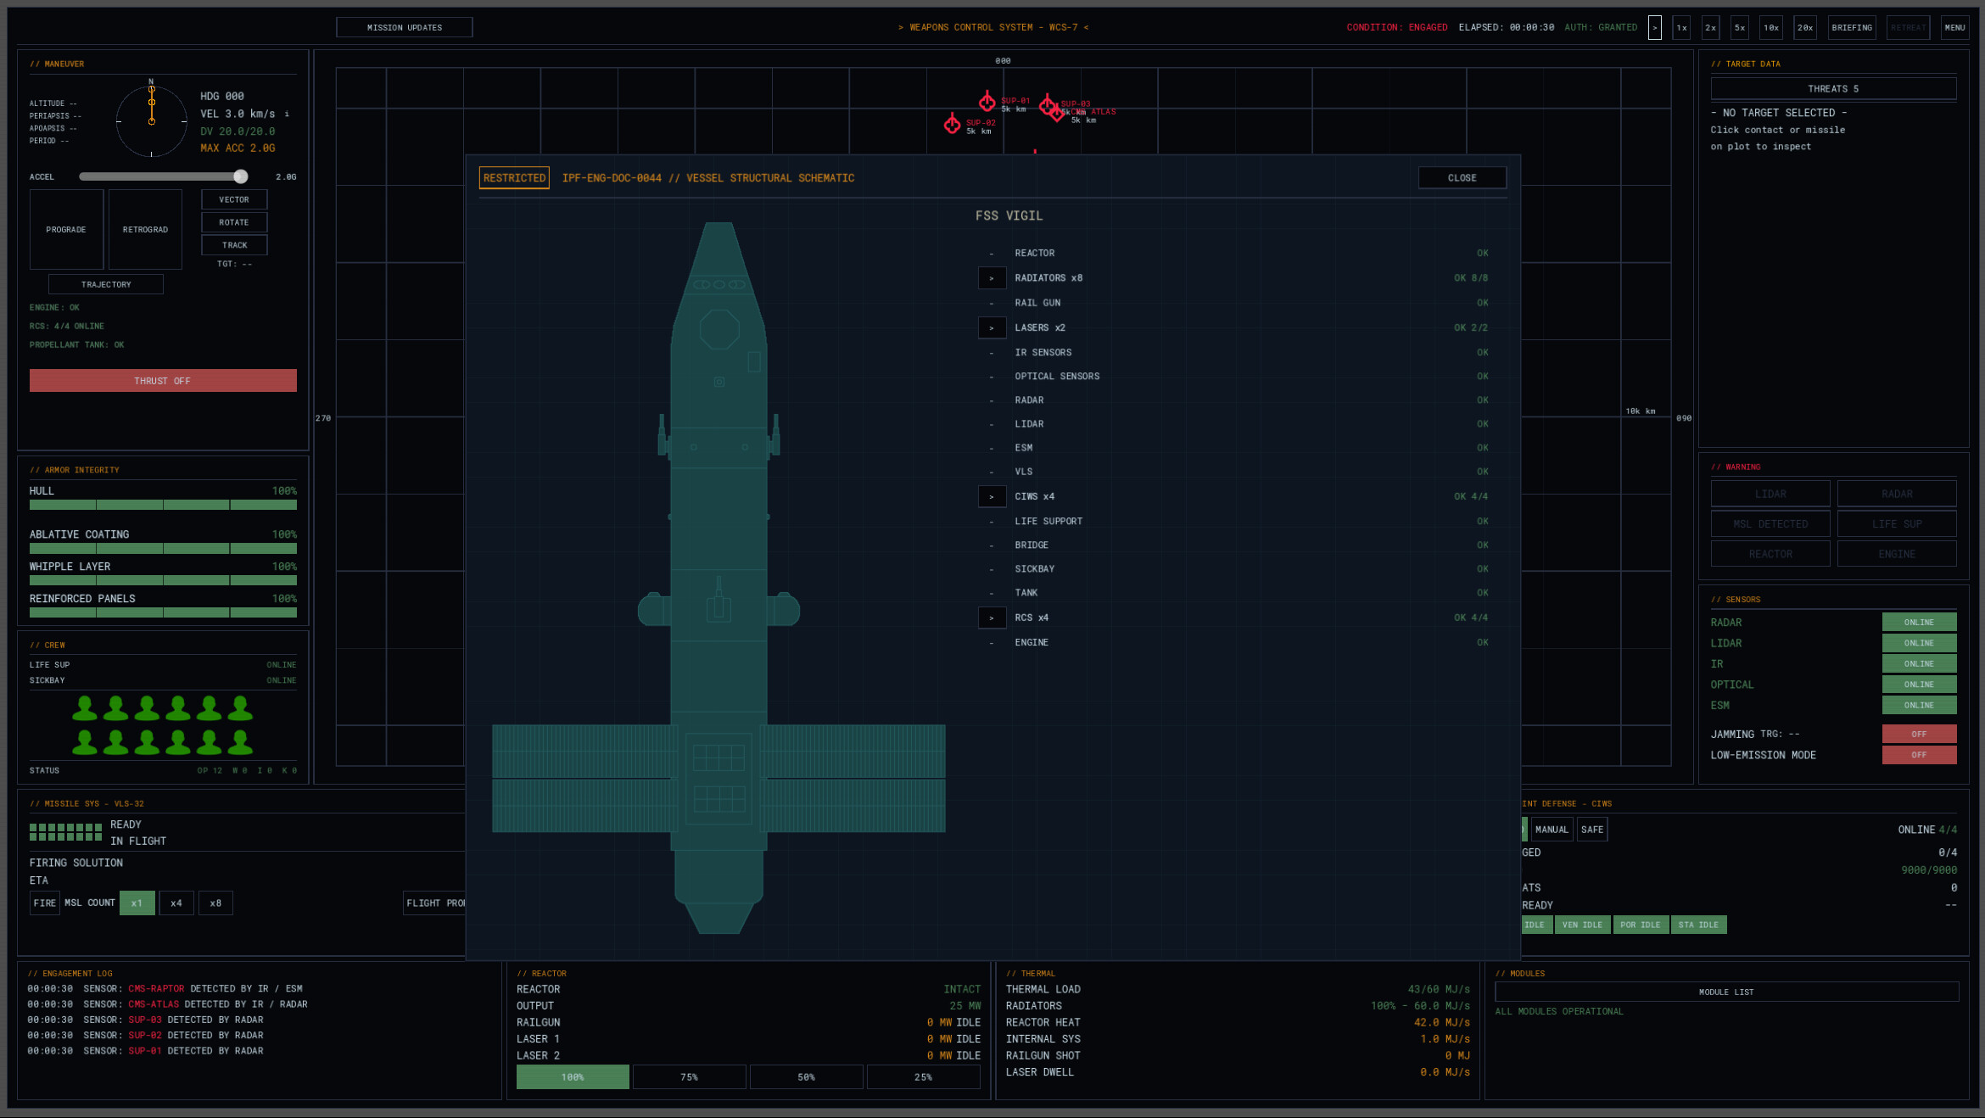Set reactor output to 25%
Screen dimensions: 1985x1118
click(923, 1077)
